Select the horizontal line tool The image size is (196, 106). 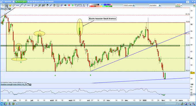coord(29,5)
